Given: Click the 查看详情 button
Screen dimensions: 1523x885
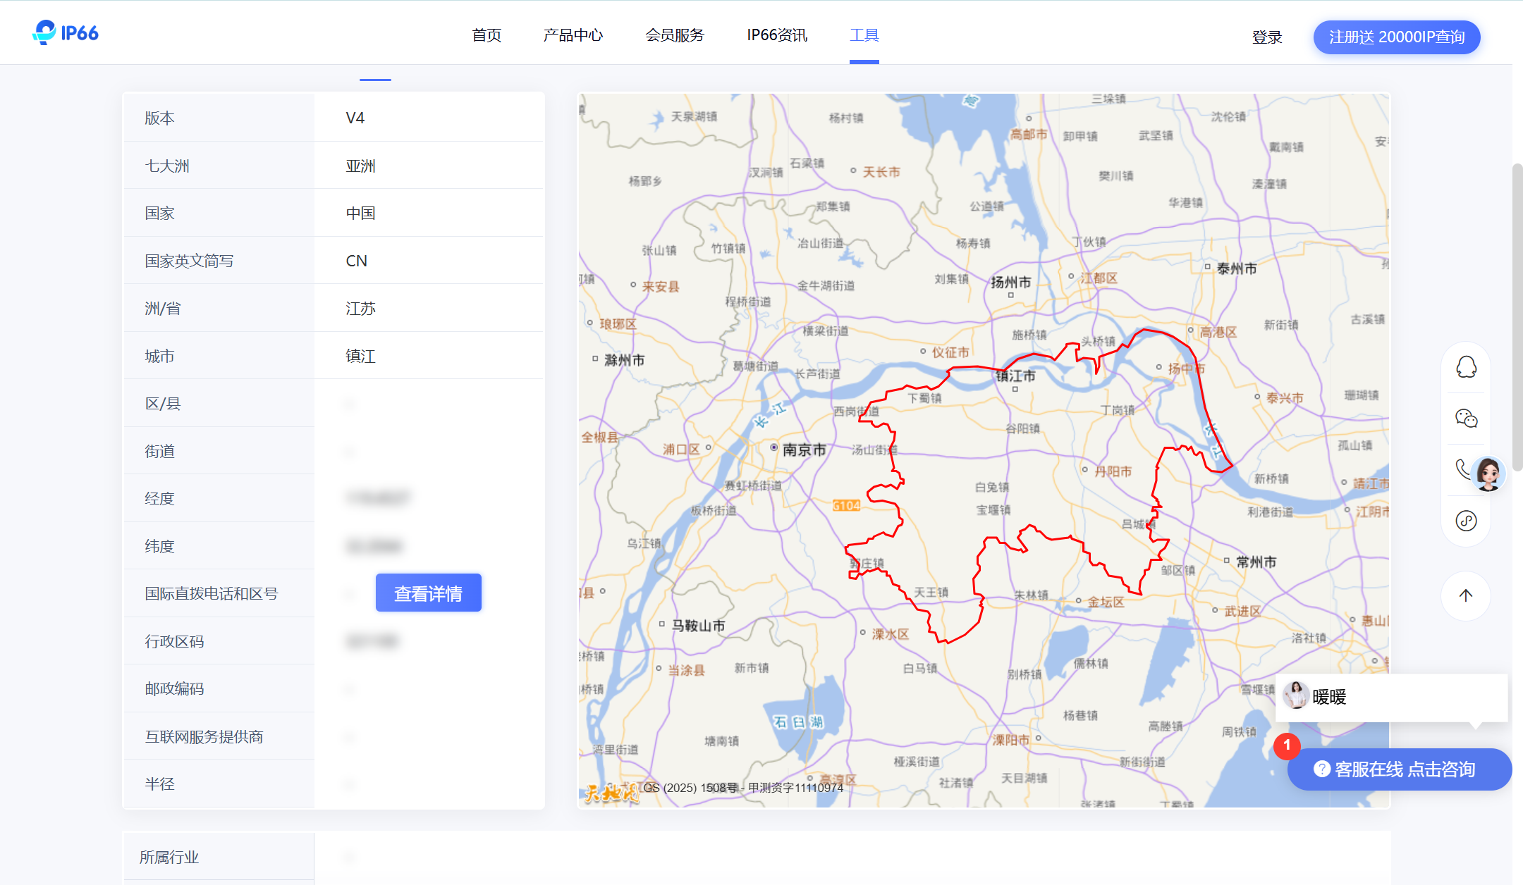Looking at the screenshot, I should pos(428,593).
